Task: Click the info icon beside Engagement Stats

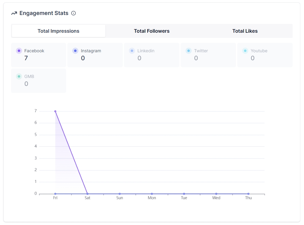Action: point(73,13)
